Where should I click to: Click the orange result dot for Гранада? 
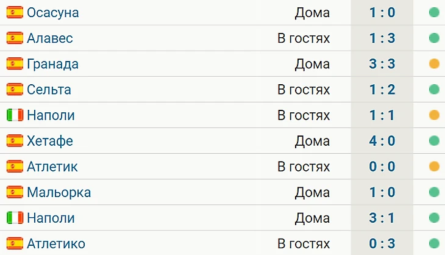pos(434,63)
